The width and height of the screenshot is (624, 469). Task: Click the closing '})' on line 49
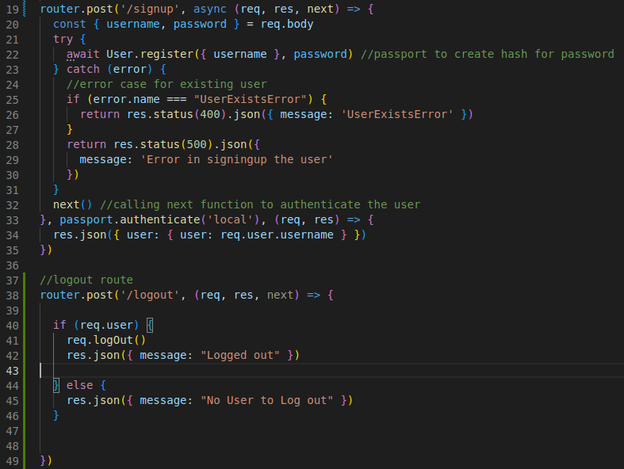pos(46,460)
